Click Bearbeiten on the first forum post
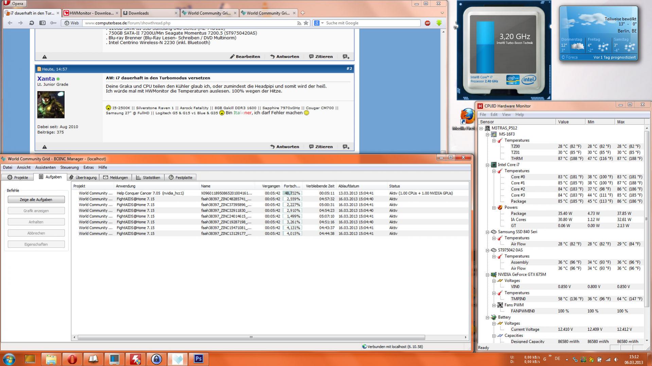The width and height of the screenshot is (652, 366). pyautogui.click(x=245, y=57)
